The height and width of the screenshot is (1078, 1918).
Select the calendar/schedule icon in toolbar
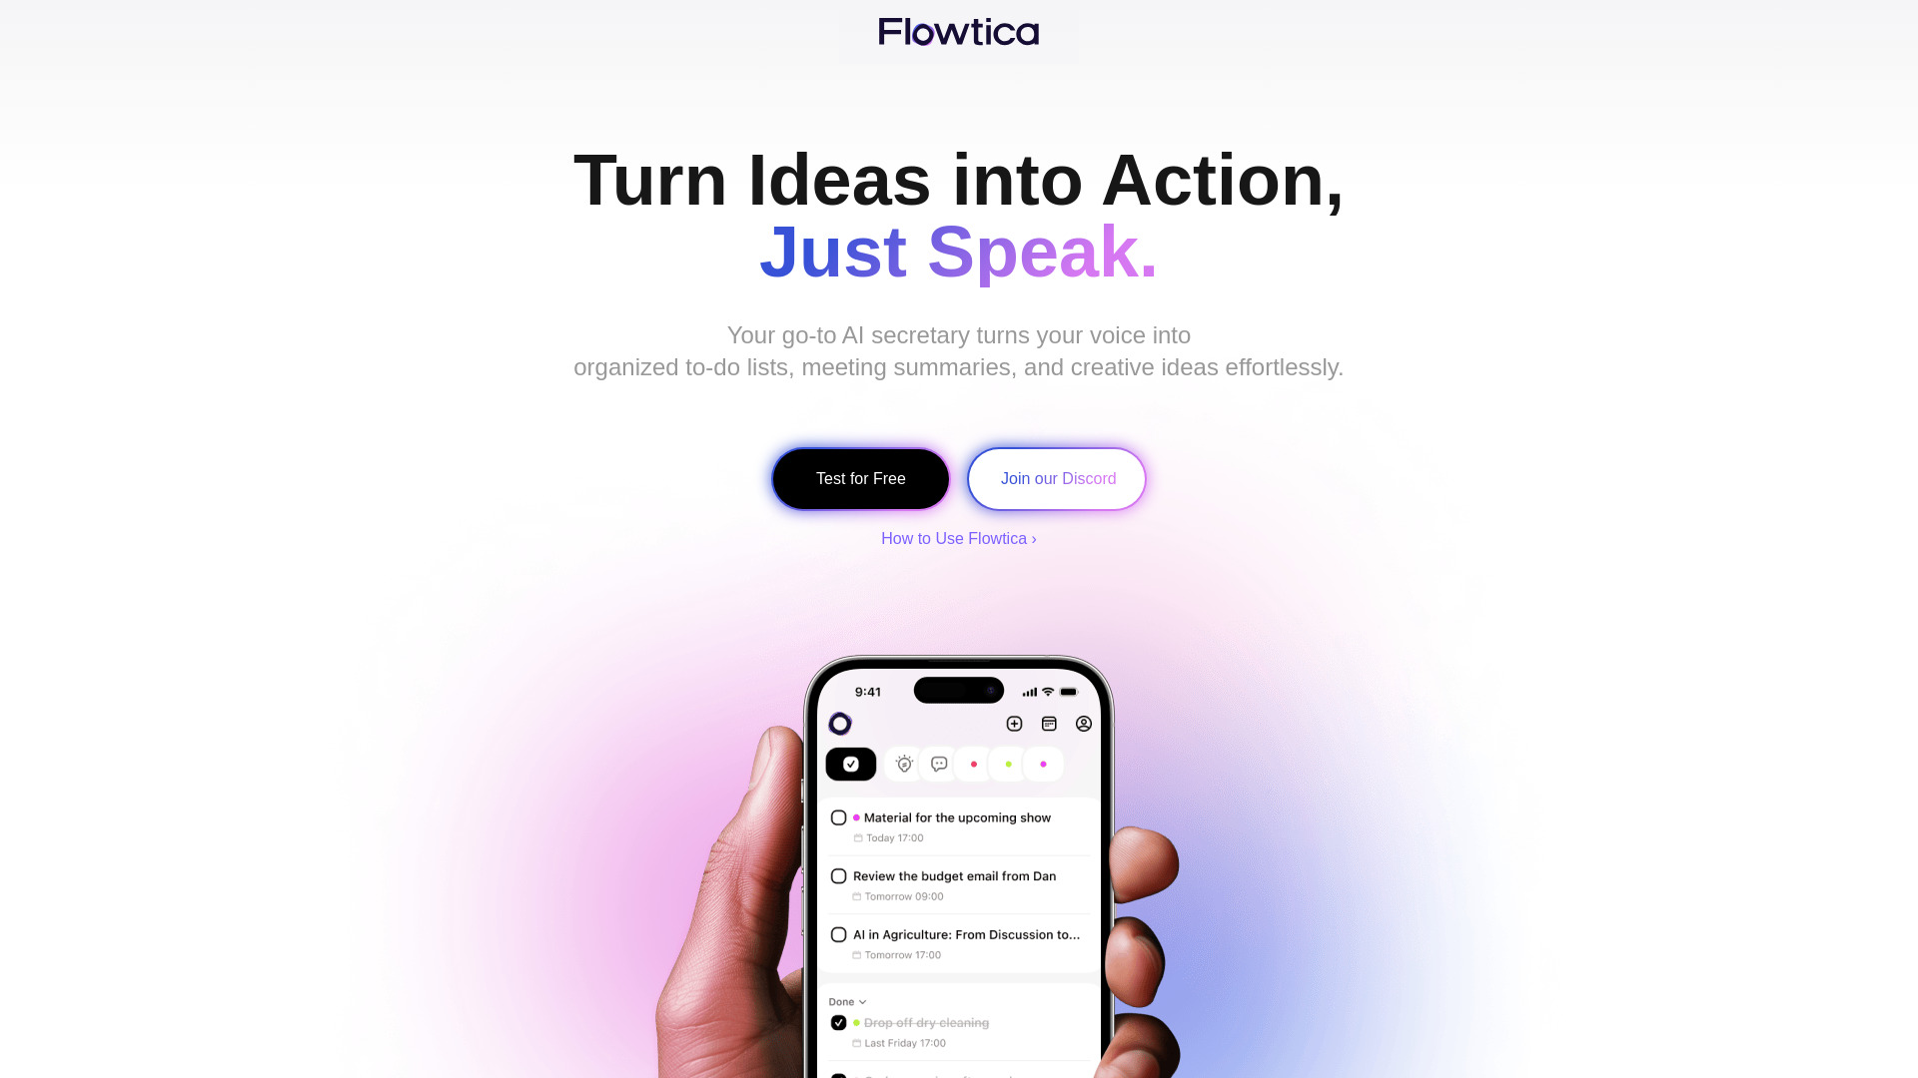pos(1049,723)
